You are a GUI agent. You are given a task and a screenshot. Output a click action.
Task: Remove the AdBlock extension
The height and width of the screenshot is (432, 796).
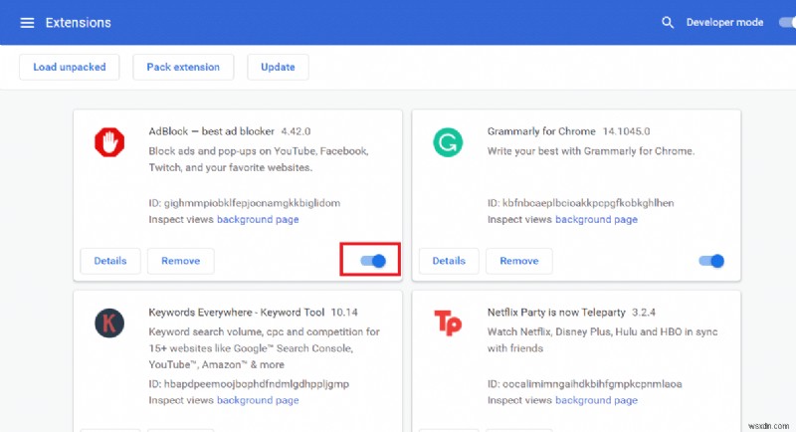[x=180, y=261]
